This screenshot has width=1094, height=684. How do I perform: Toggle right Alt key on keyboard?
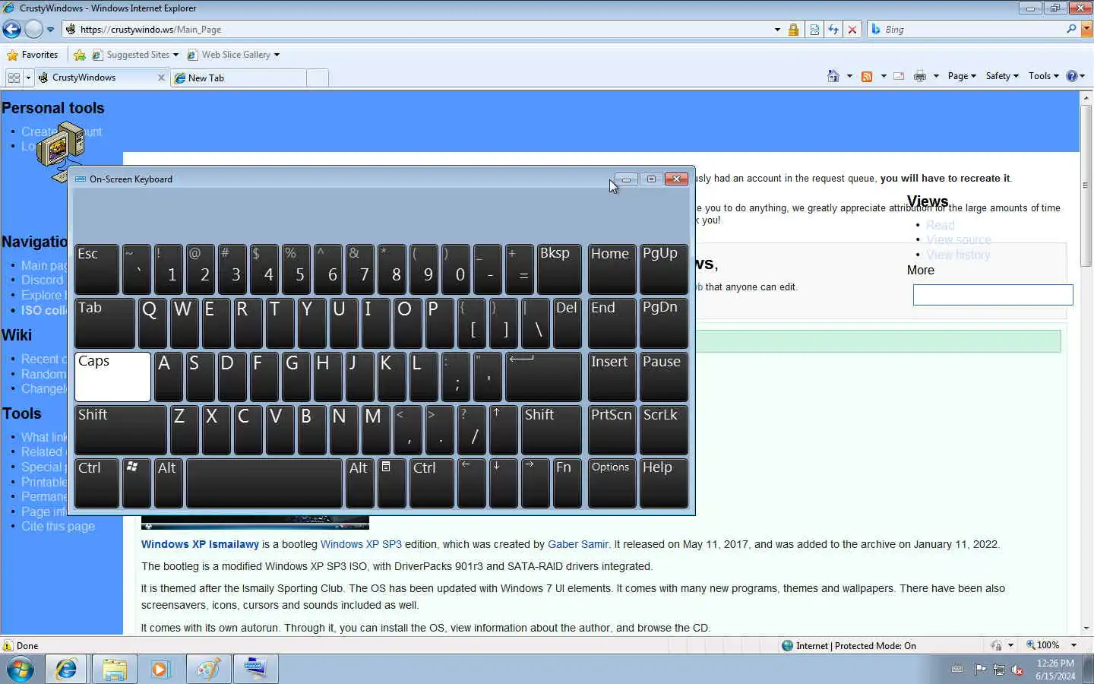pyautogui.click(x=360, y=483)
